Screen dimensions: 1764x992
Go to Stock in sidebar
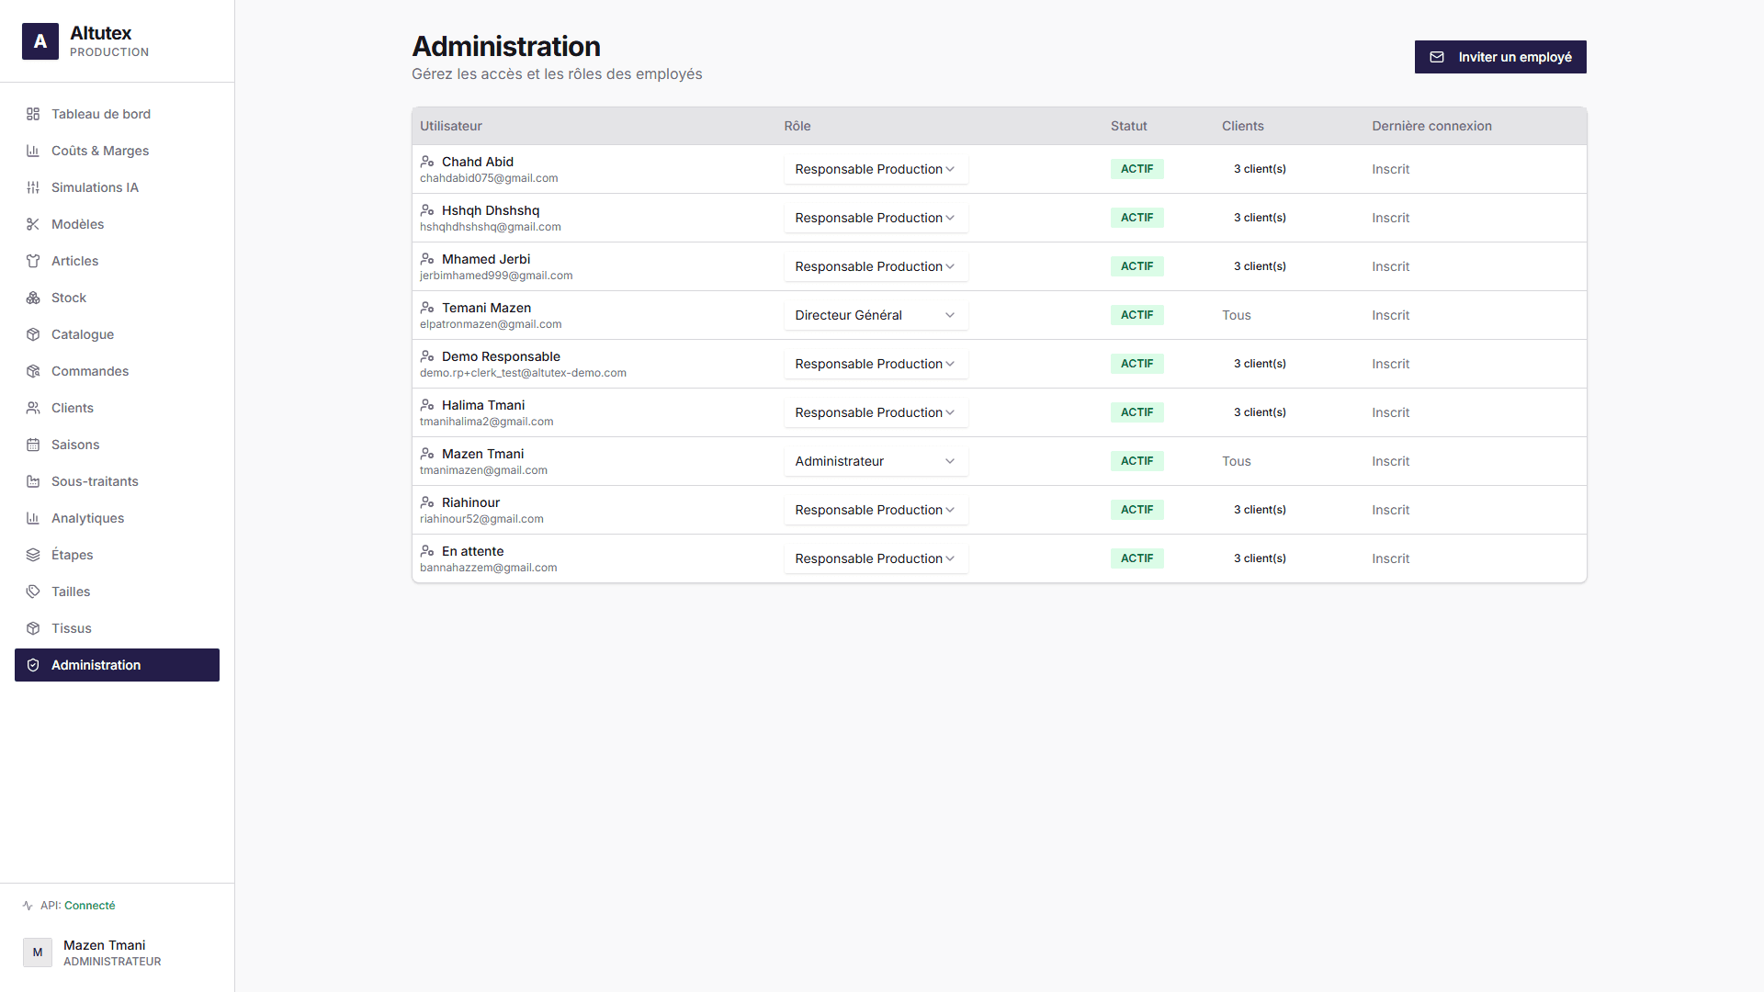[117, 298]
